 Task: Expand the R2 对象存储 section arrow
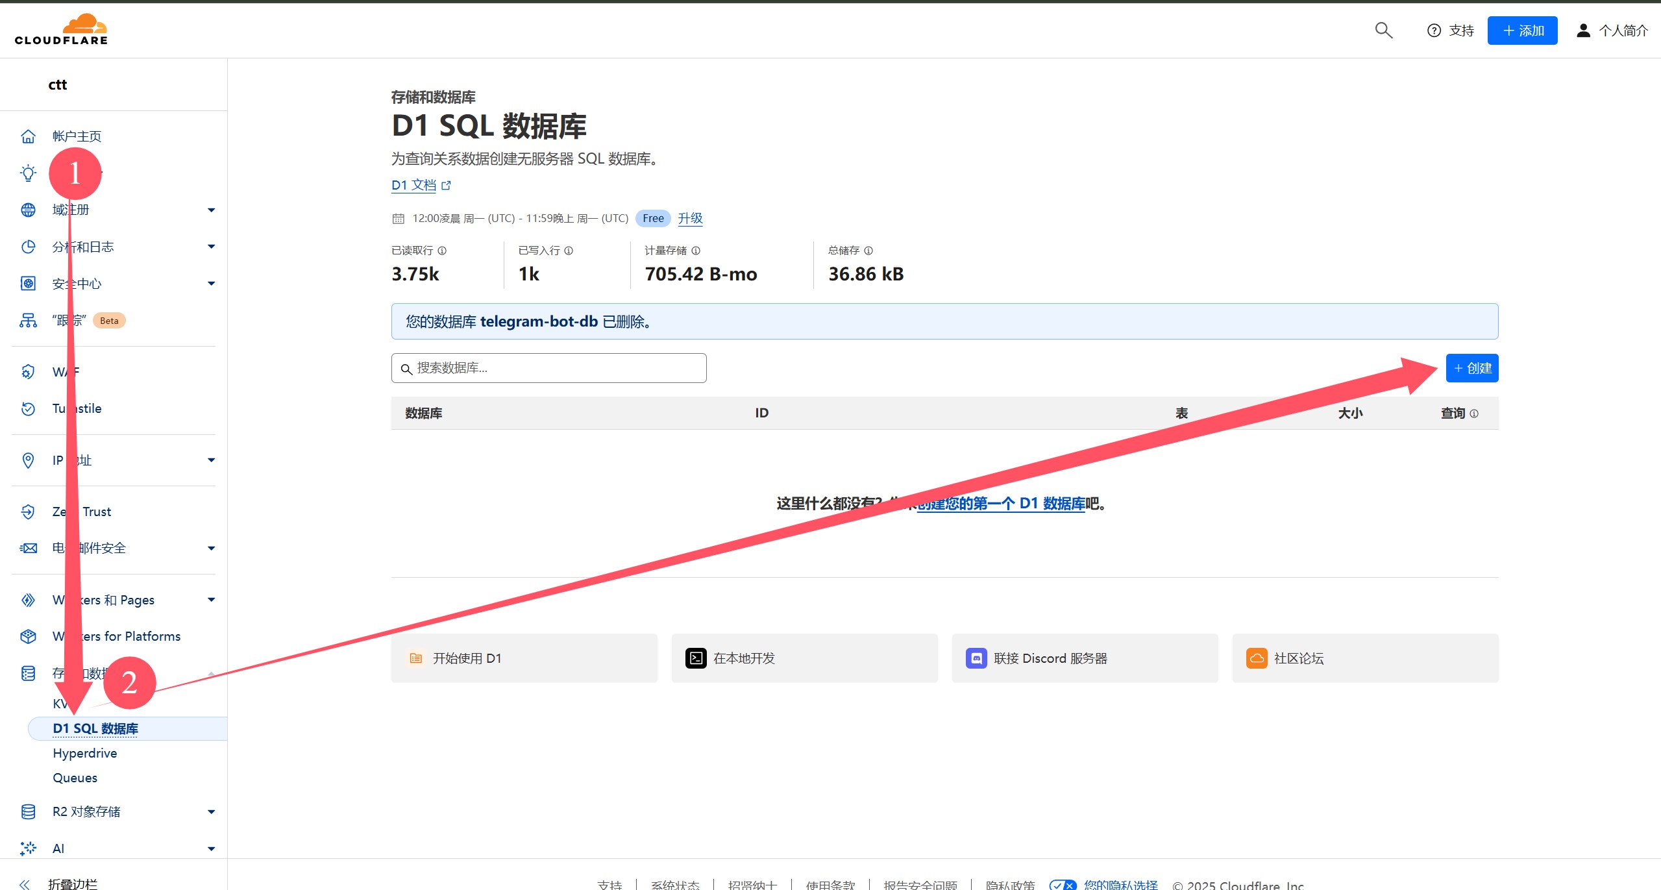tap(211, 811)
